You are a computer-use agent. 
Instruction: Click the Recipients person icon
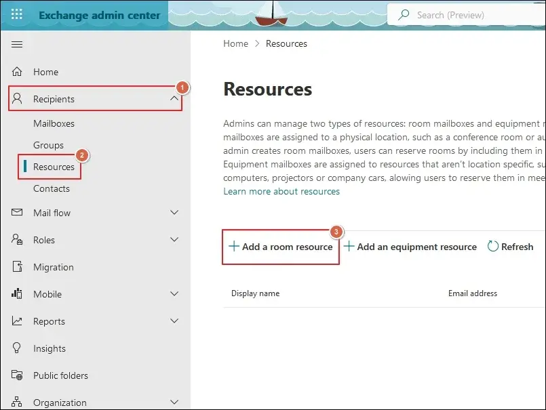point(17,99)
